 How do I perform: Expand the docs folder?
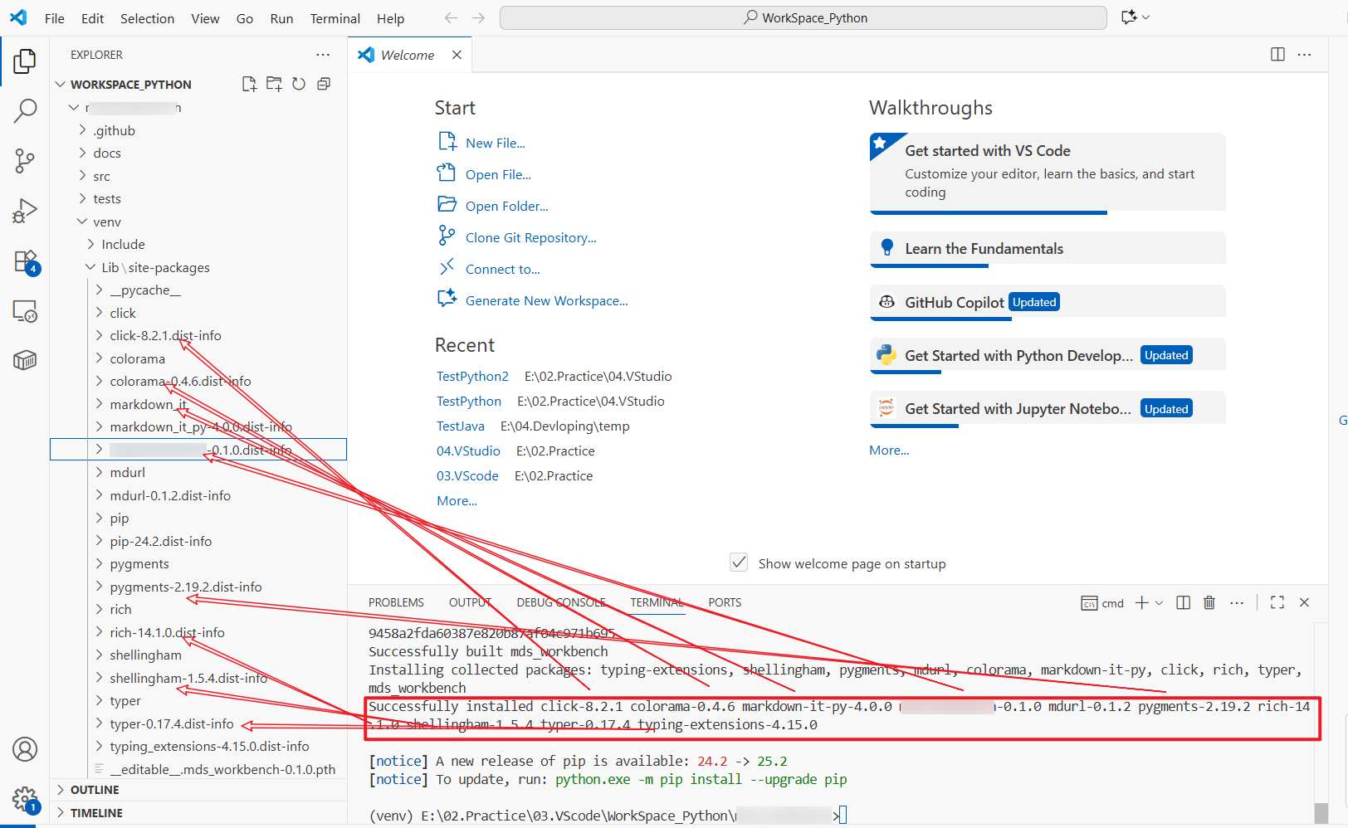coord(107,153)
